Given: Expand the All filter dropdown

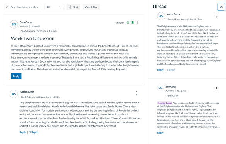Looking at the screenshot, I should coord(54,7).
